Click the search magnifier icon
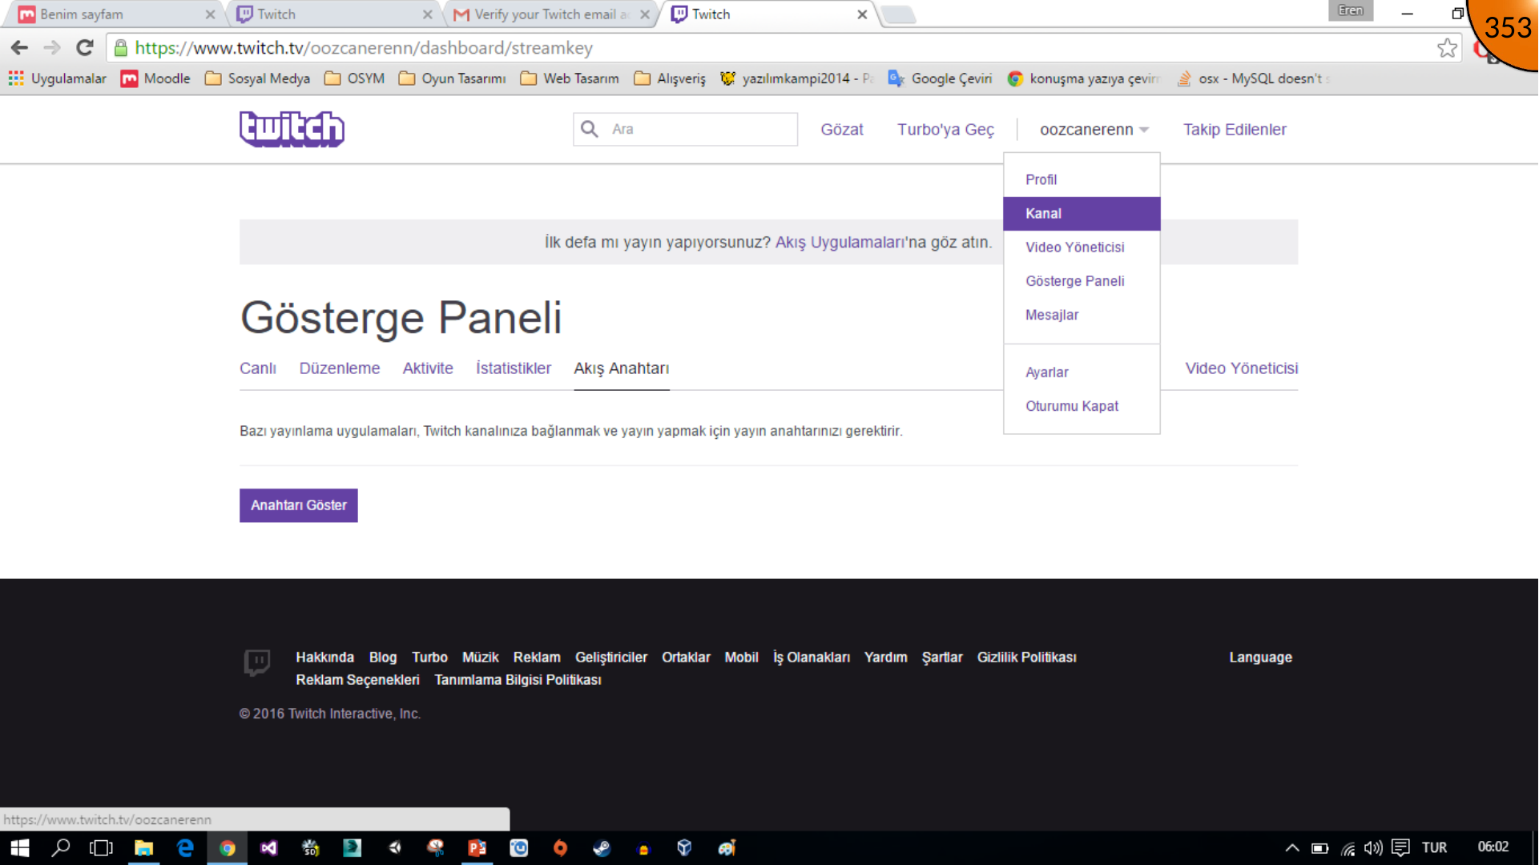 click(x=590, y=129)
